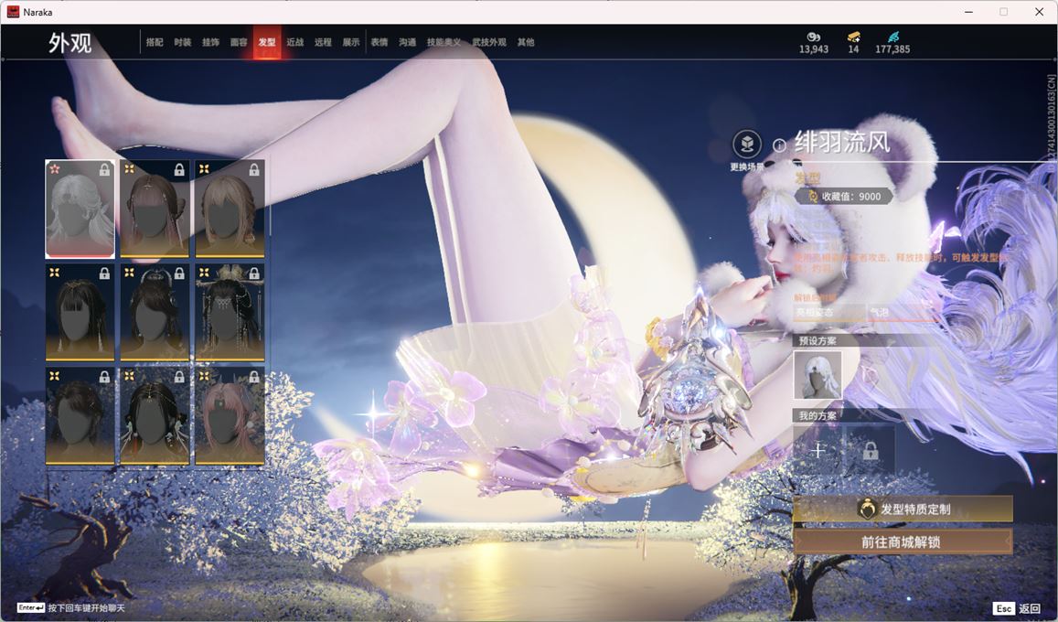Click the 外观 page heading
Image resolution: width=1058 pixels, height=622 pixels.
click(69, 43)
